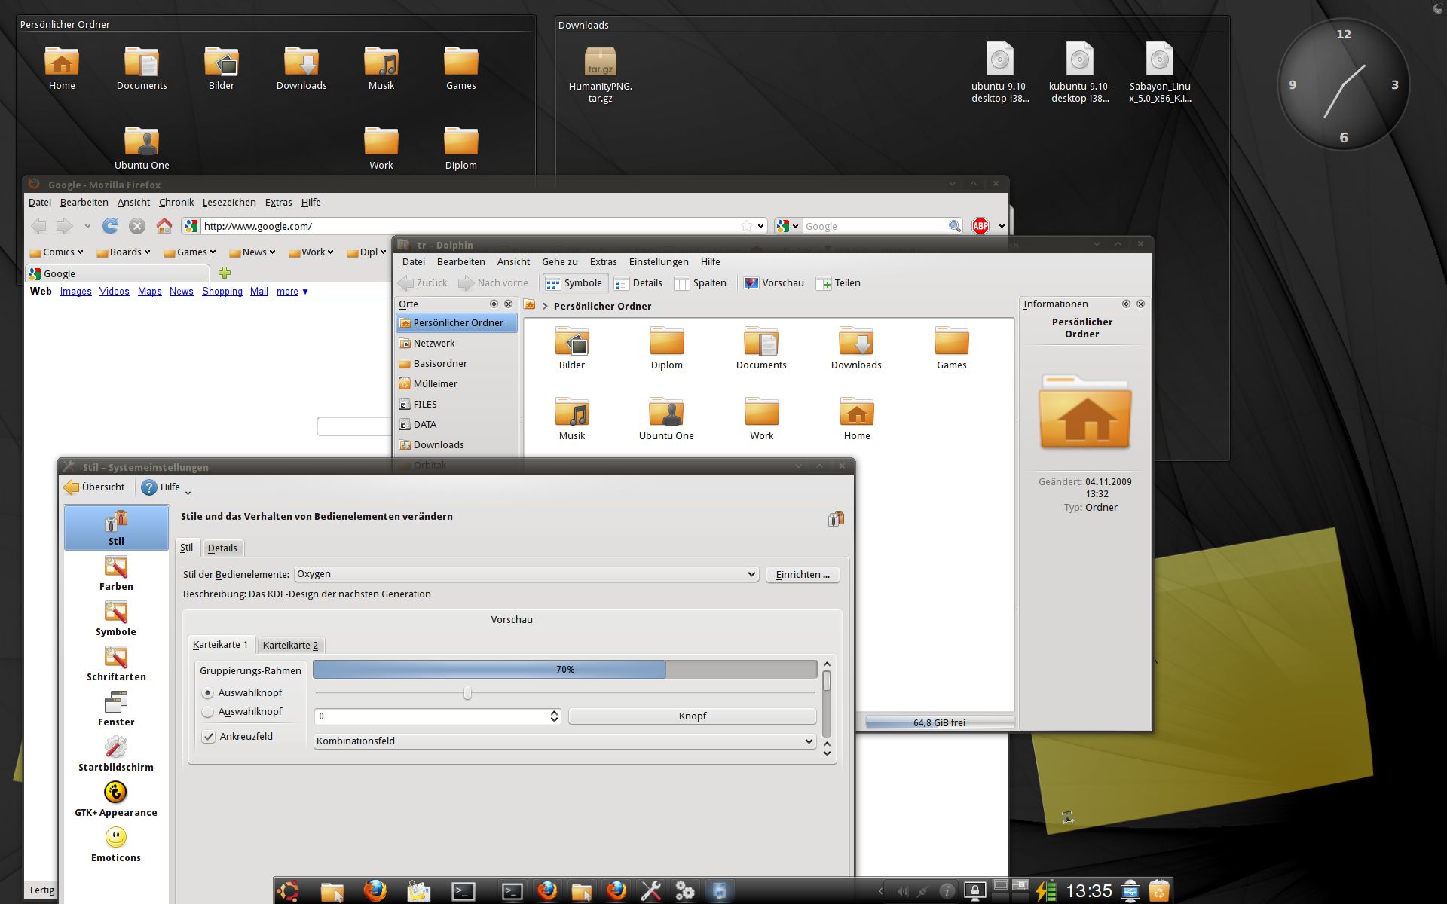Viewport: 1447px width, 904px height.
Task: Open Startbildschirm settings module
Action: click(116, 753)
